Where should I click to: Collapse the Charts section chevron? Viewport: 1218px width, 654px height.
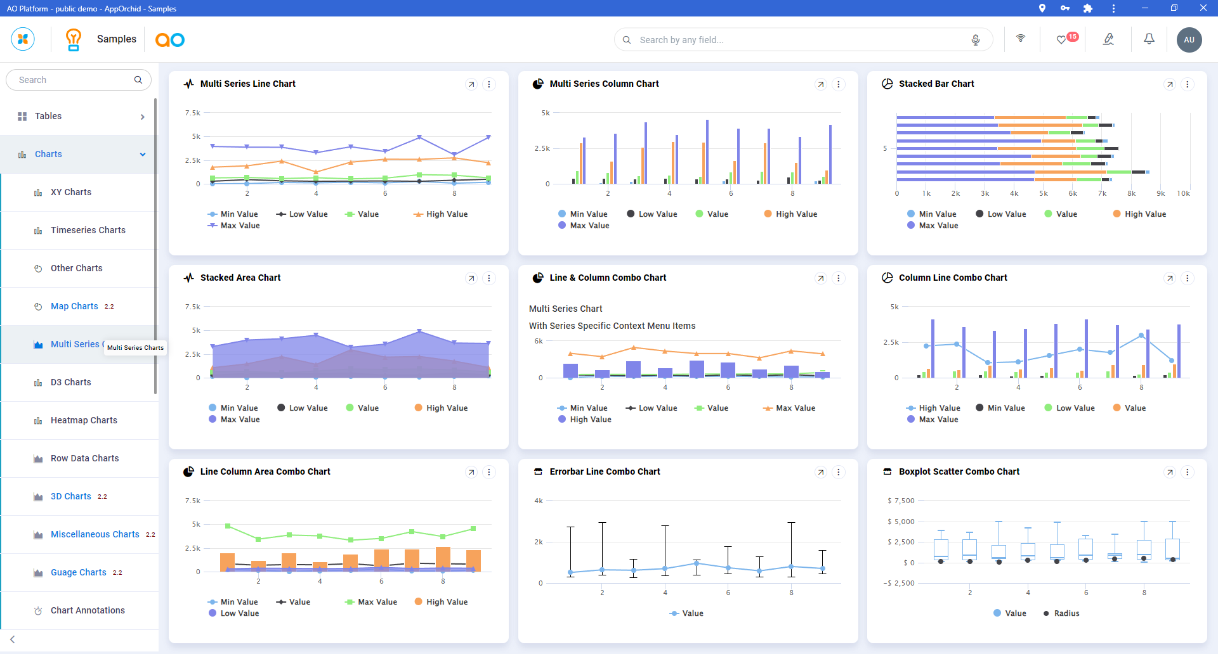tap(143, 155)
